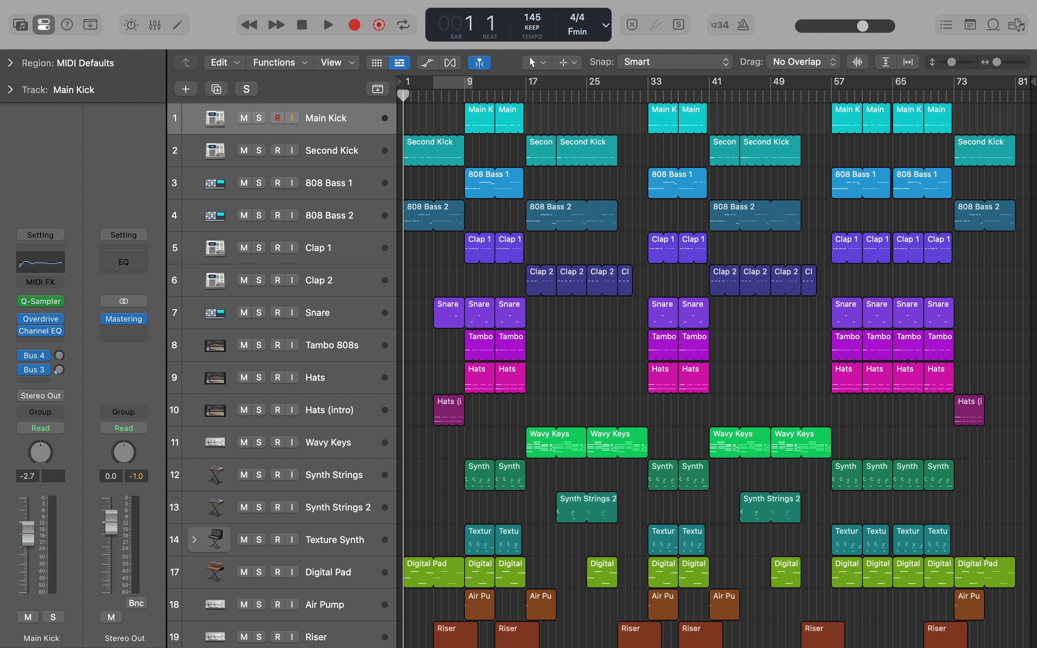Mute the Second Kick track
Image resolution: width=1037 pixels, height=648 pixels.
(x=244, y=151)
